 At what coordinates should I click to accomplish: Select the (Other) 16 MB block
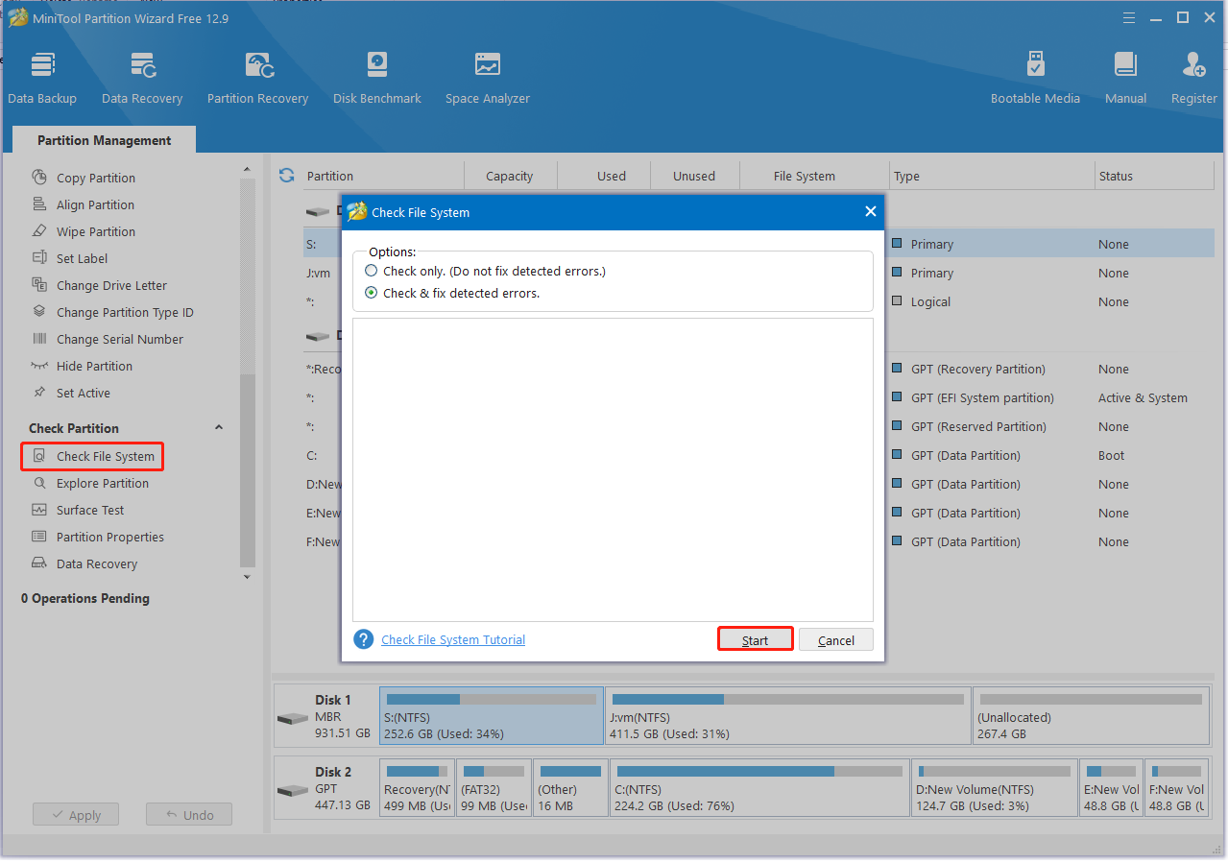pyautogui.click(x=571, y=787)
